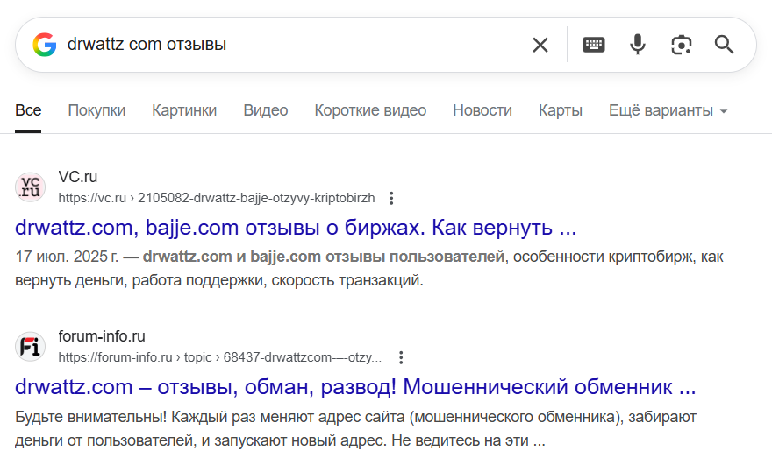Screen dimensions: 772x472
Task: Start voice search with microphone icon
Action: [x=638, y=45]
